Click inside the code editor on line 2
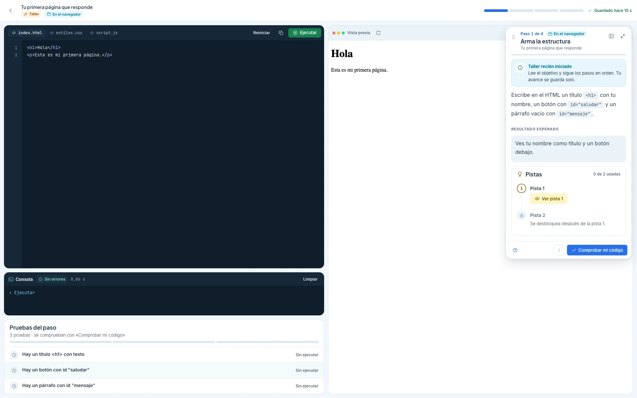 (70, 55)
